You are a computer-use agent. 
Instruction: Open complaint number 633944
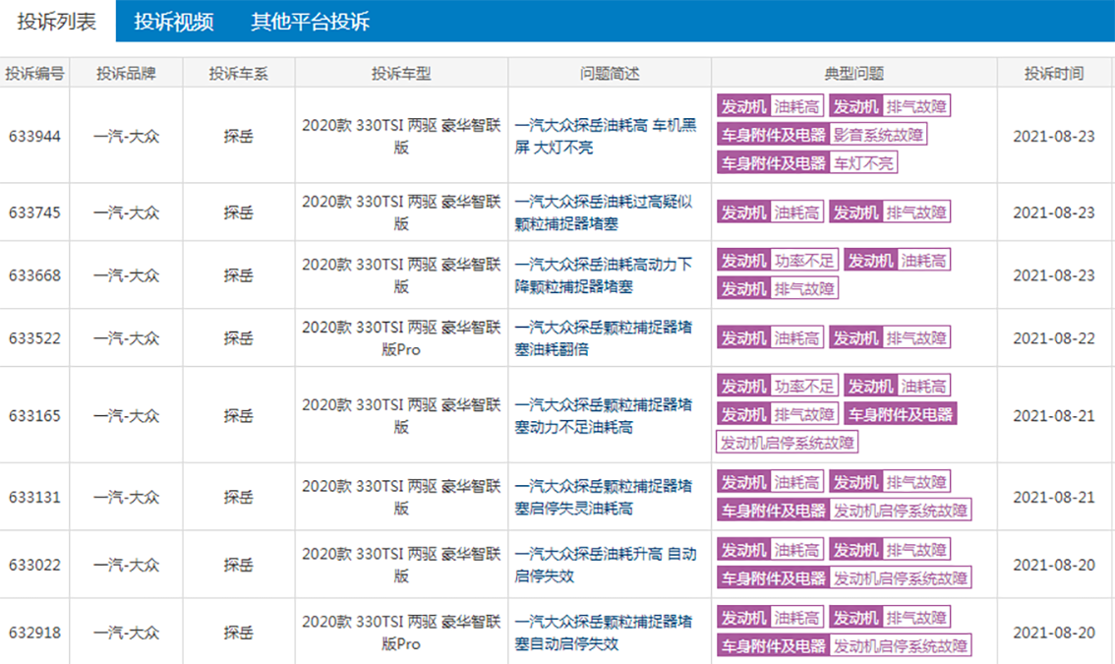point(34,136)
